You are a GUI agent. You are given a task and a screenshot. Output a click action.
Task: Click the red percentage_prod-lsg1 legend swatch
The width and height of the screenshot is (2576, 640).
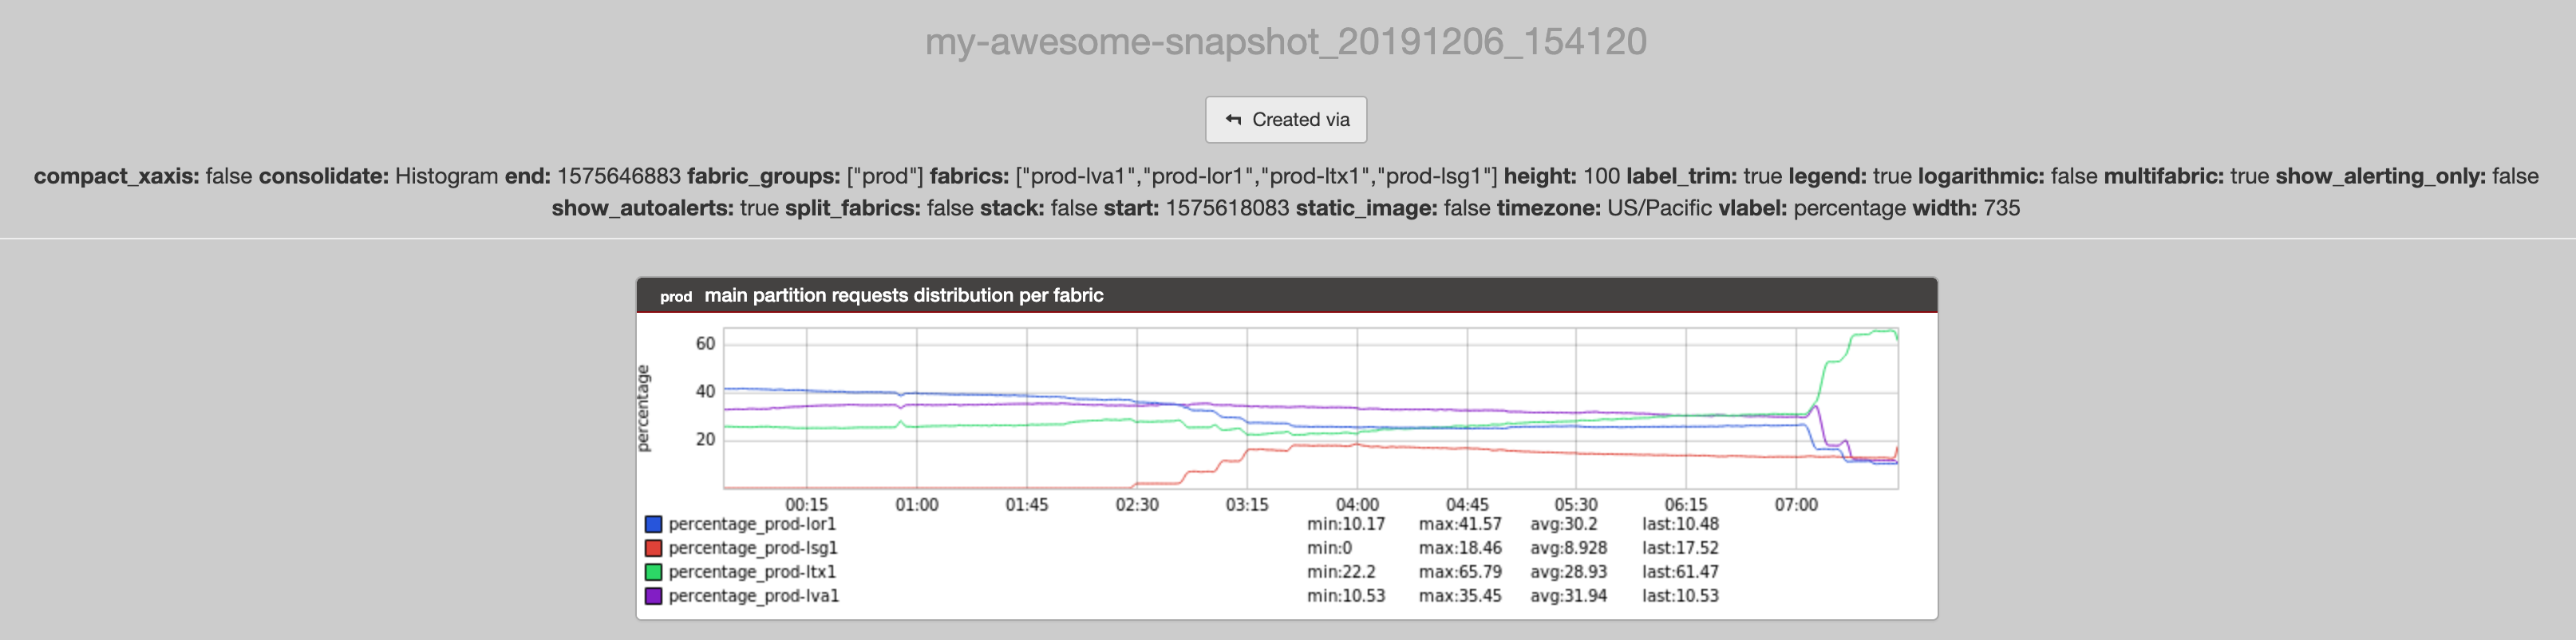tap(653, 548)
